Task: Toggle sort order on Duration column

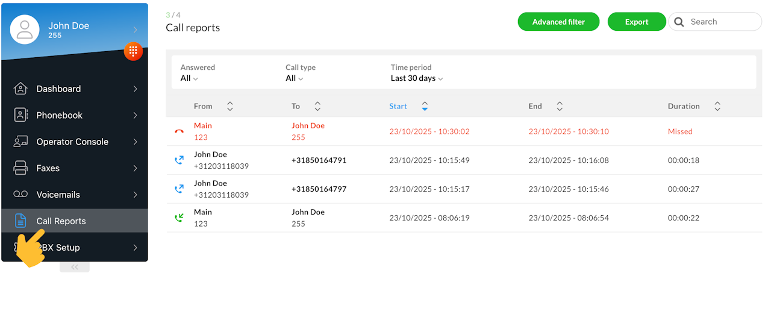Action: pos(717,106)
